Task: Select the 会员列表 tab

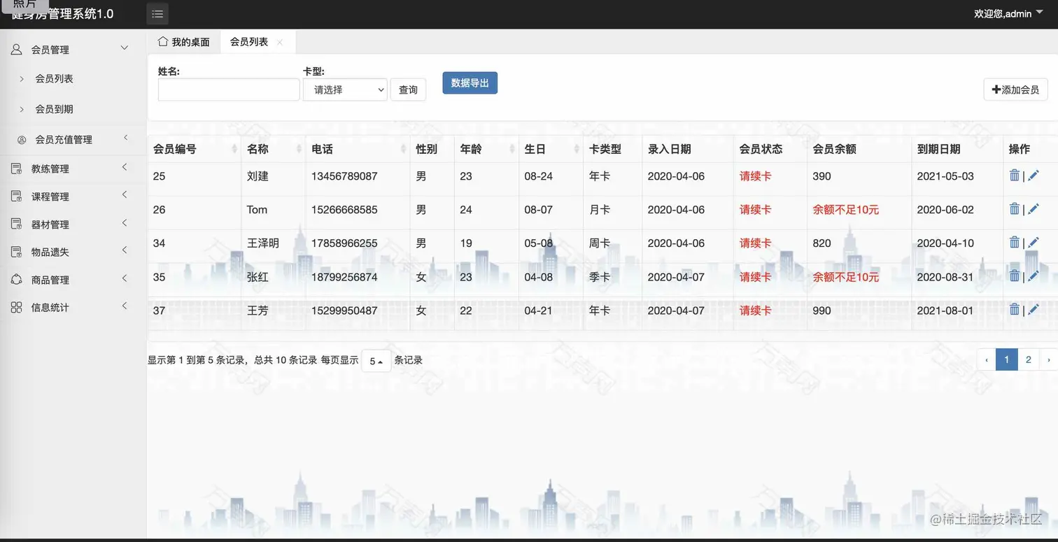Action: click(x=249, y=42)
